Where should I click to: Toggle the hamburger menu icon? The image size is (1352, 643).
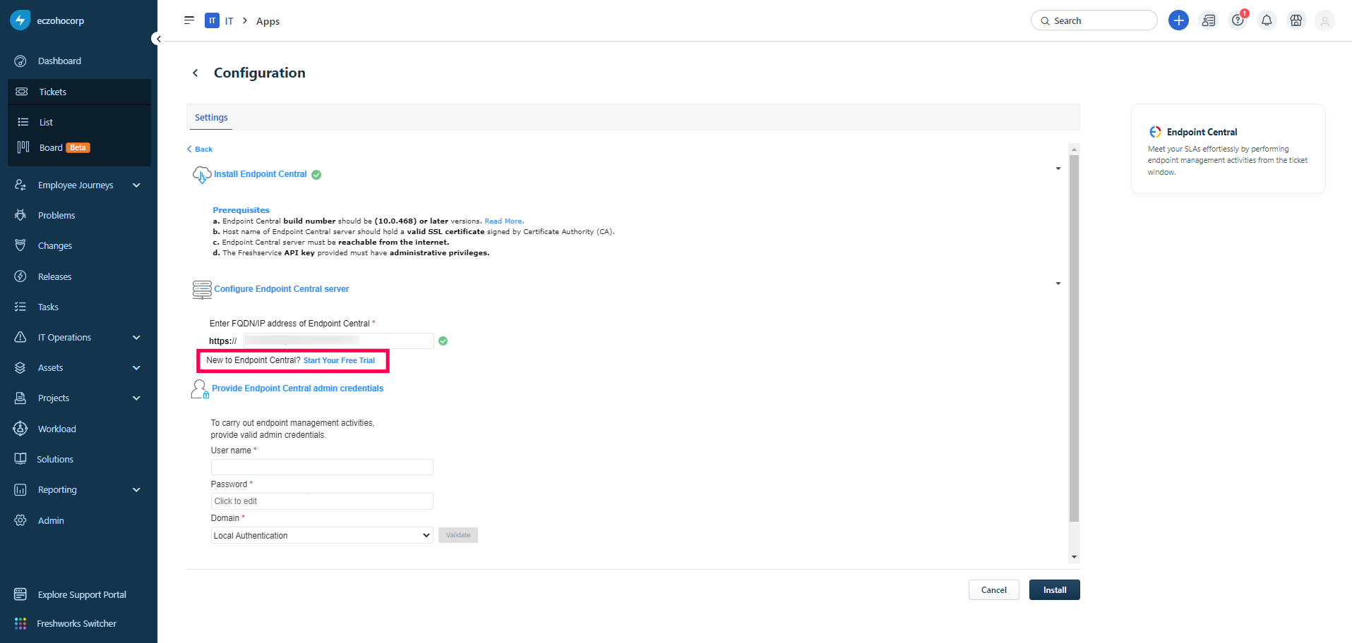pyautogui.click(x=189, y=20)
